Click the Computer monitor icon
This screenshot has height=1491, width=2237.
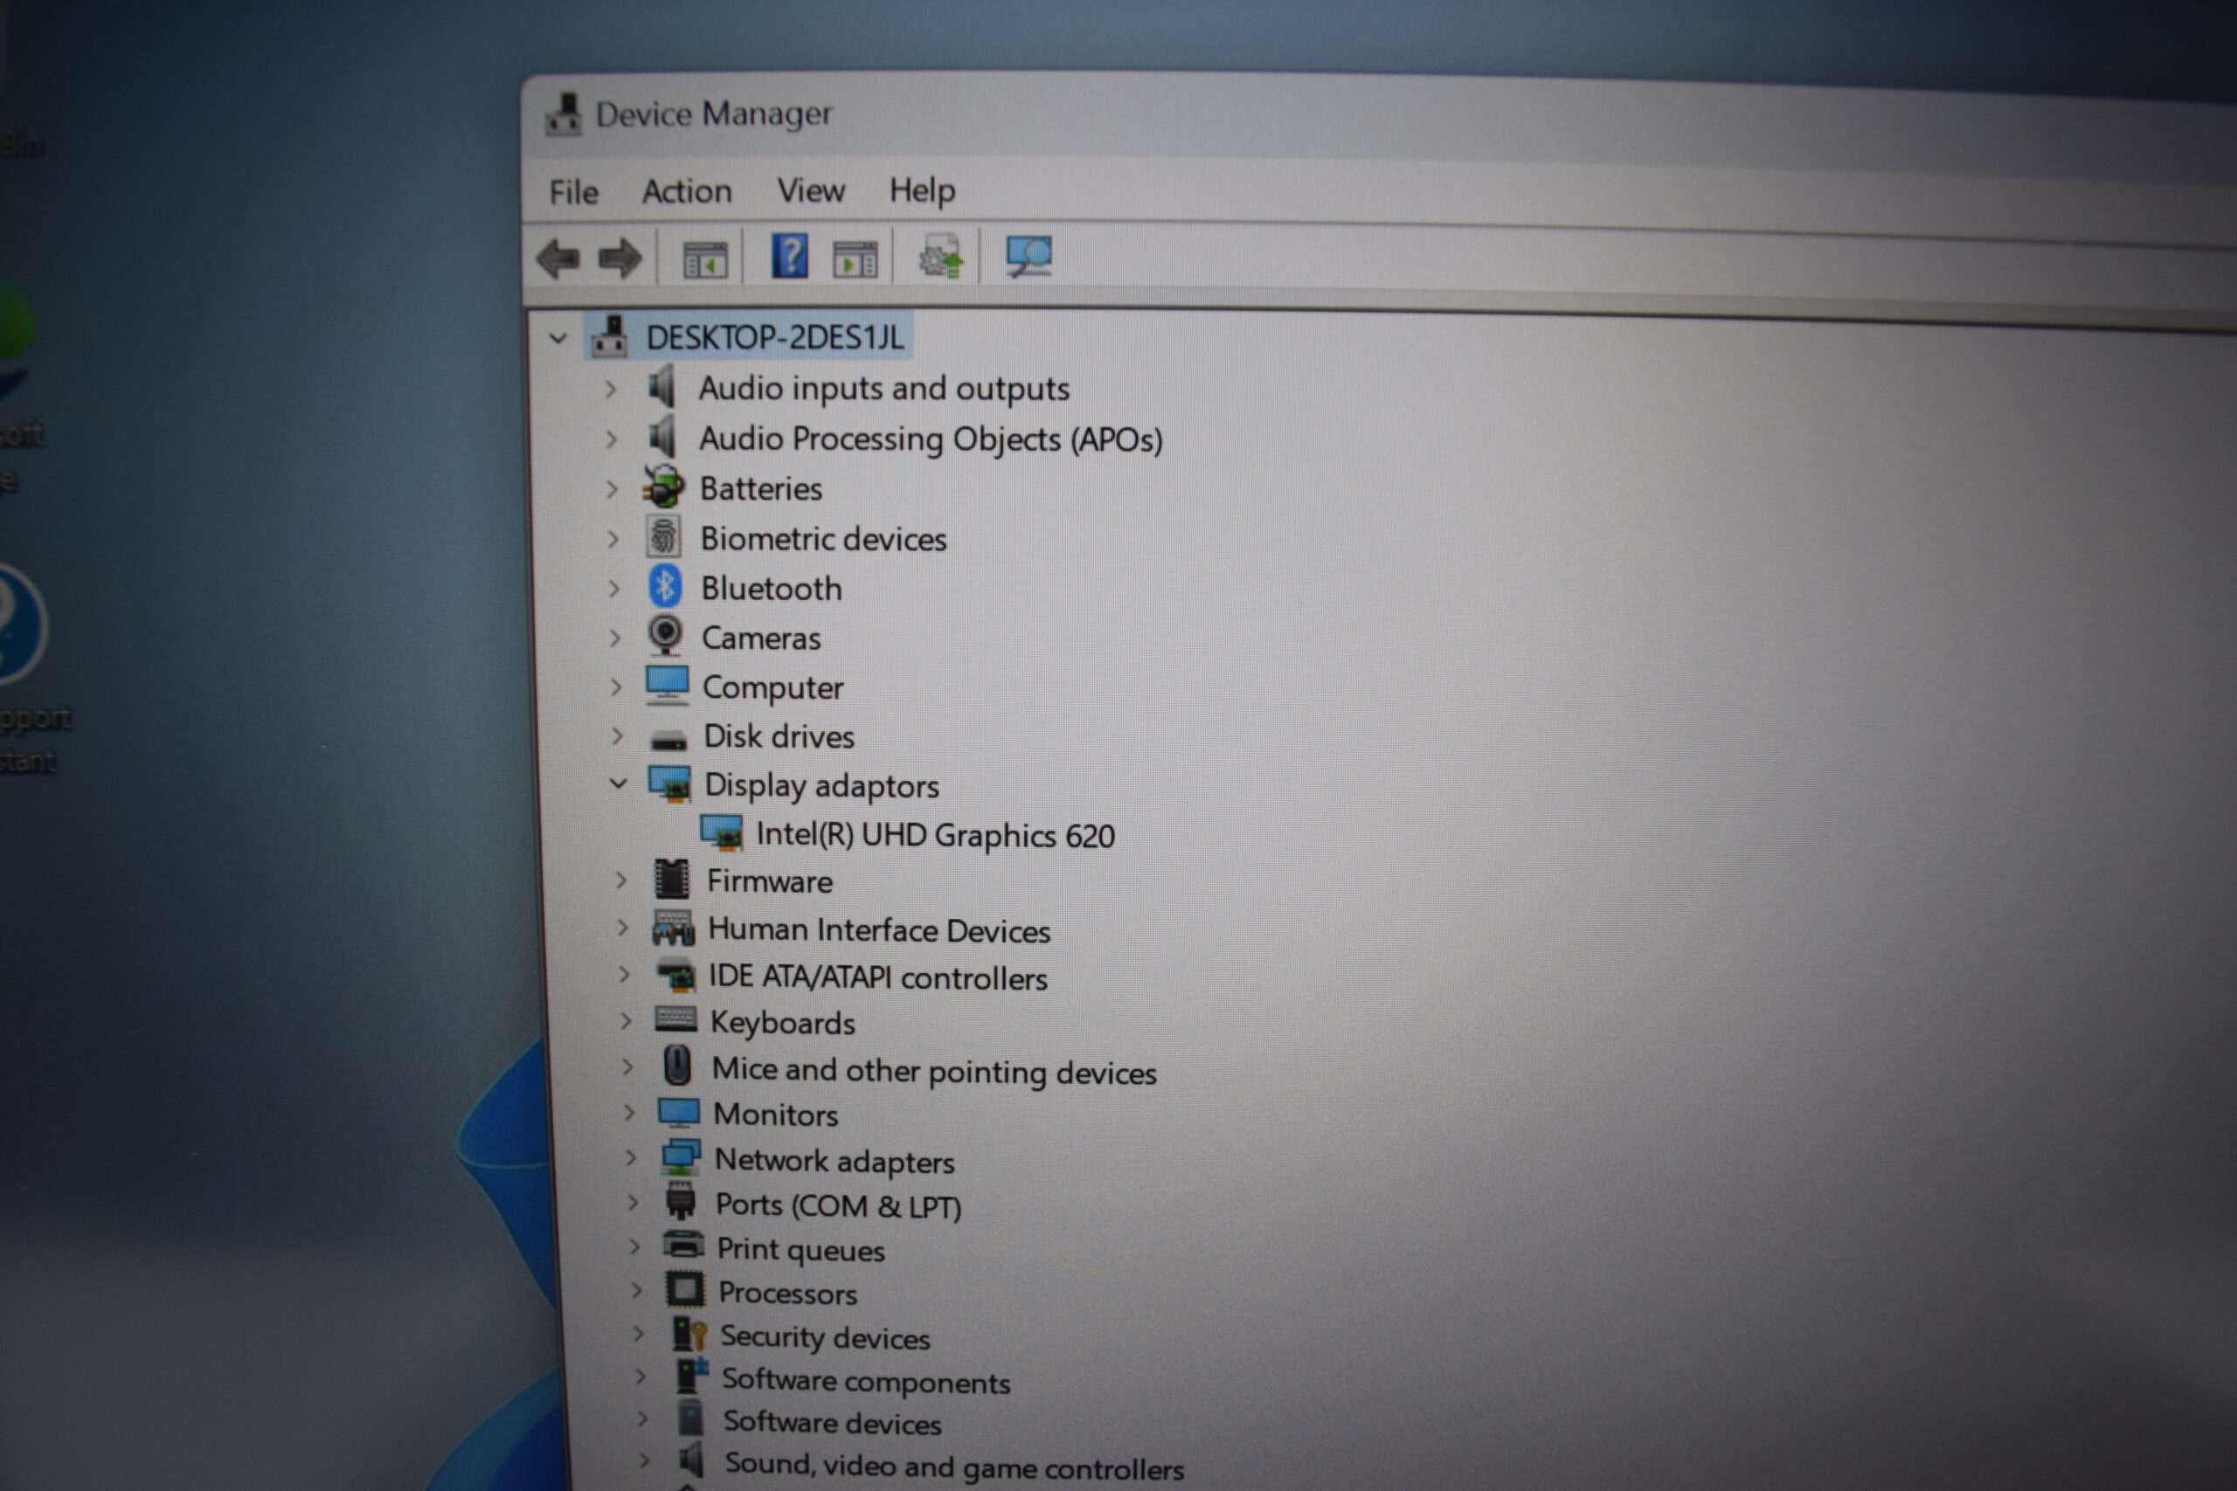coord(667,686)
